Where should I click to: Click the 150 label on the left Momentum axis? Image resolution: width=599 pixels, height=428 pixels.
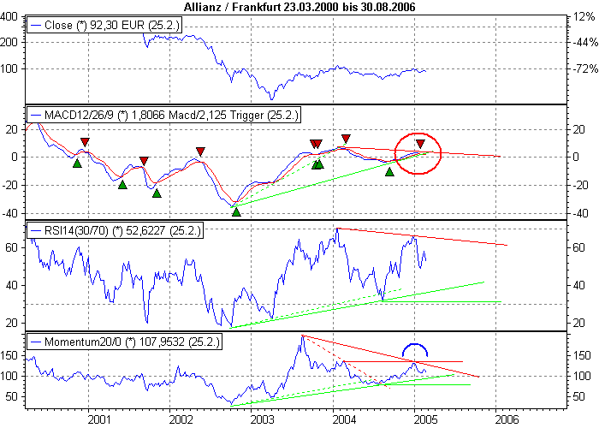tap(9, 355)
